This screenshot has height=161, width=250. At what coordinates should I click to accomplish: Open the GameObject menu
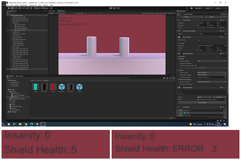click(x=24, y=5)
